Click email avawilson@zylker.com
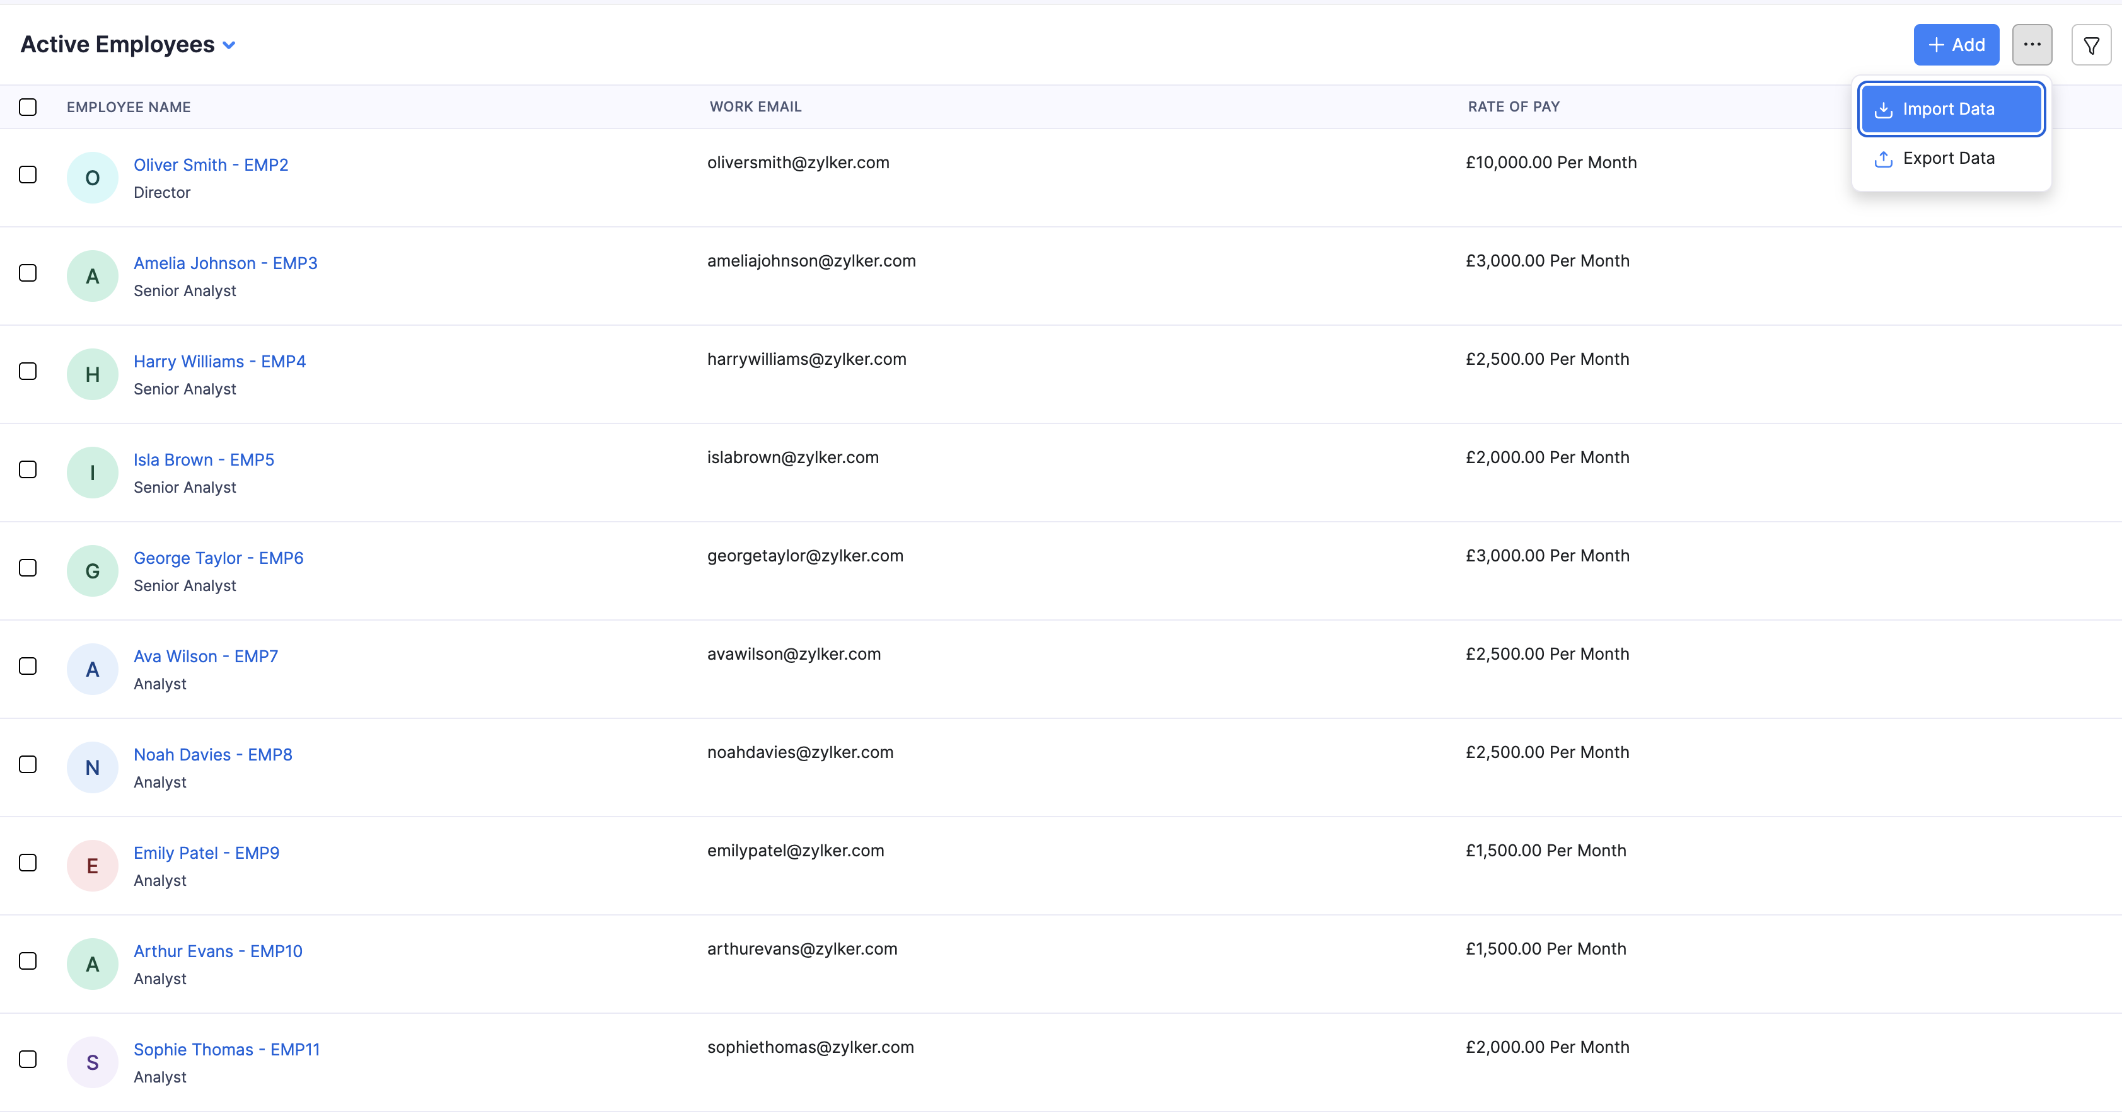Image resolution: width=2122 pixels, height=1114 pixels. pyautogui.click(x=794, y=654)
